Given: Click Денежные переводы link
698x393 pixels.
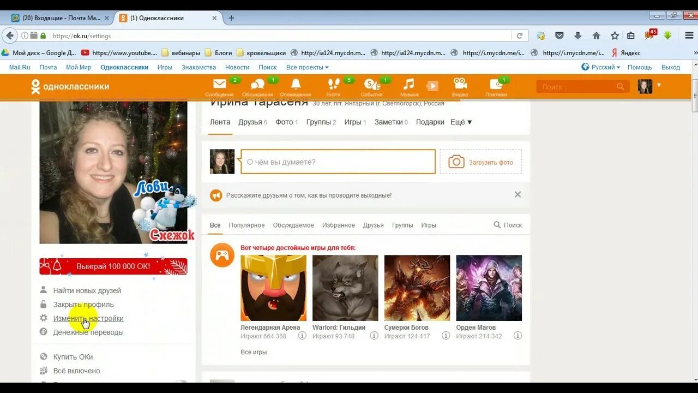Looking at the screenshot, I should (88, 332).
